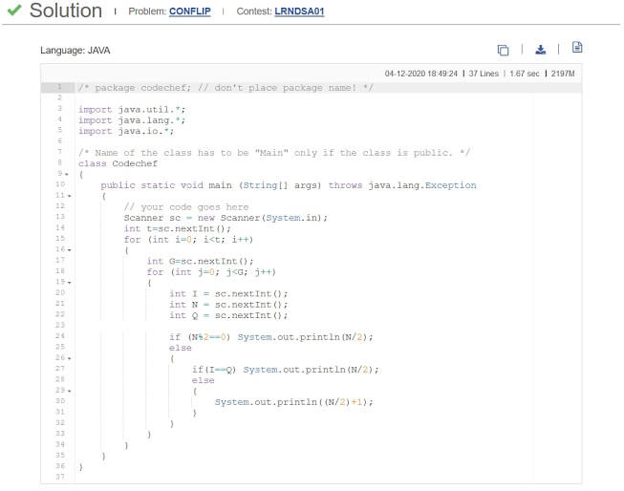Download the solution file
Image resolution: width=624 pixels, height=491 pixels.
pyautogui.click(x=541, y=50)
